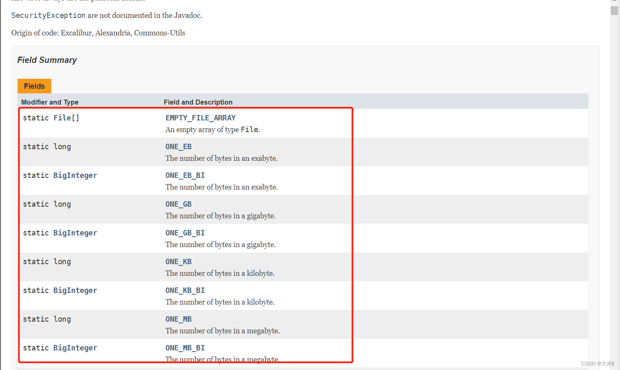Click 'static long' in the ONE_GB row
The height and width of the screenshot is (370, 620).
47,204
